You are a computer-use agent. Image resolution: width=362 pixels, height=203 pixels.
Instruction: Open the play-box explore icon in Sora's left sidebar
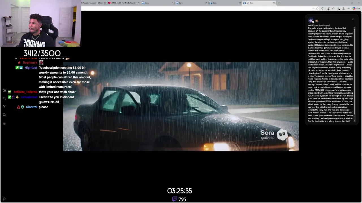pos(4,91)
